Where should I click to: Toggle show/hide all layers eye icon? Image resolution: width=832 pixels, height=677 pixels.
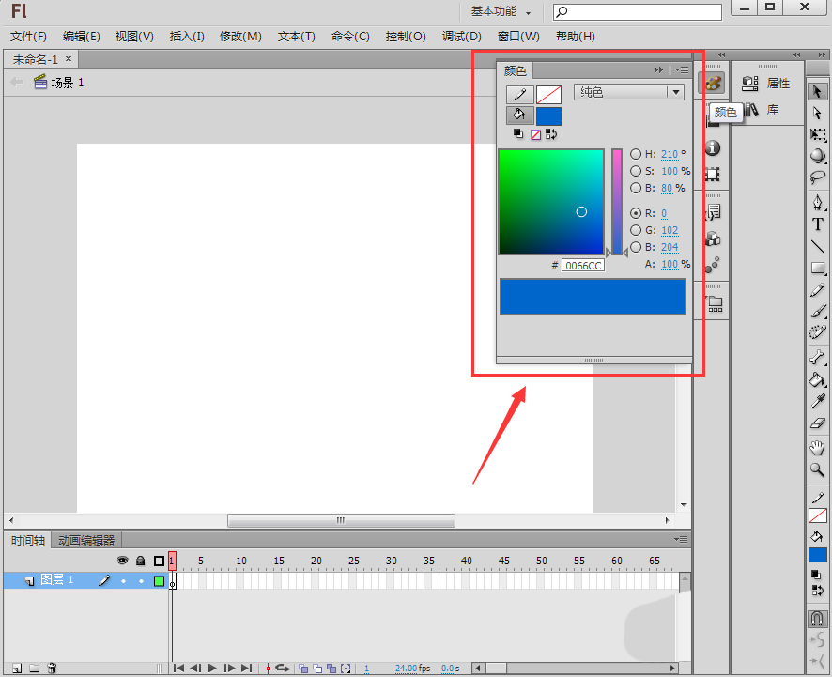point(123,561)
